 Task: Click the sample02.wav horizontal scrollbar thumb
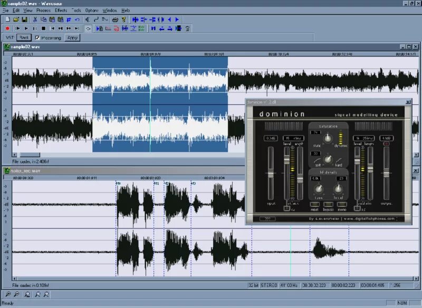(30, 155)
